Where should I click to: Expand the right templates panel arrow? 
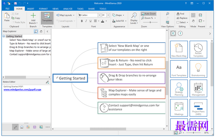[210, 33]
